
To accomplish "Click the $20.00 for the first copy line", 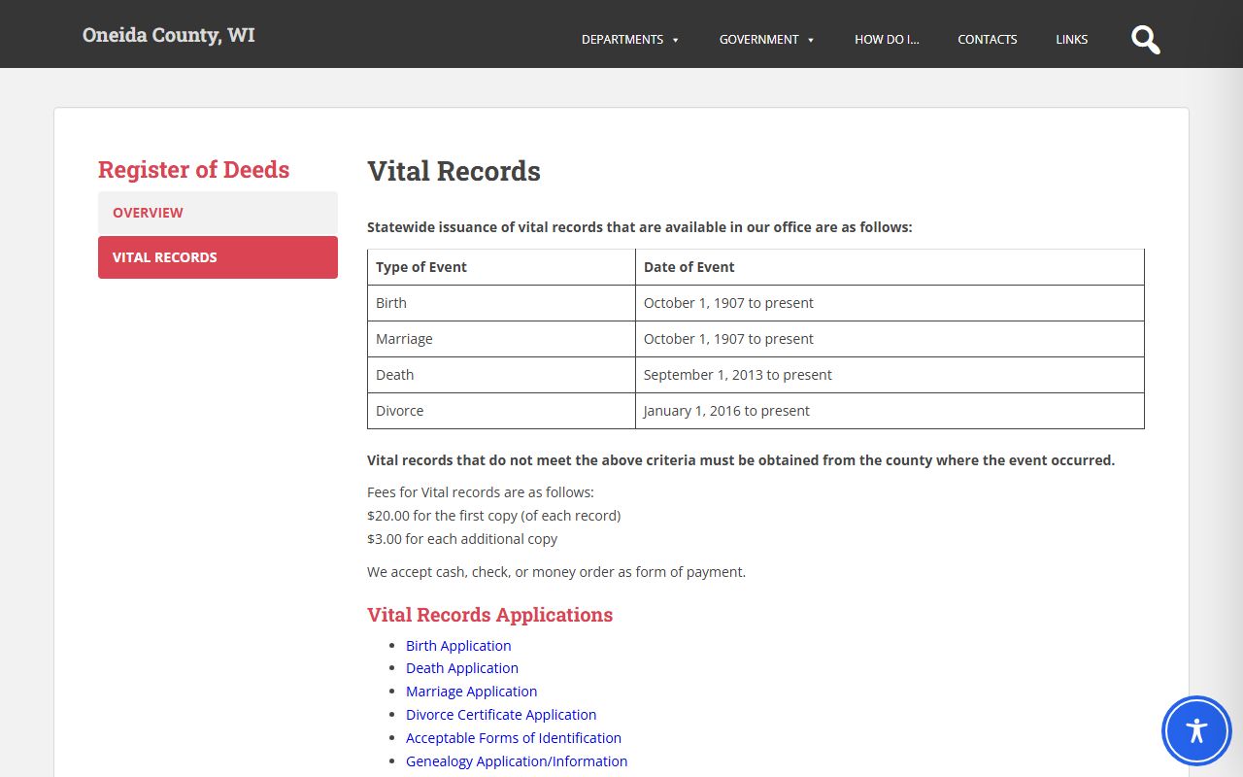I will pos(493,516).
